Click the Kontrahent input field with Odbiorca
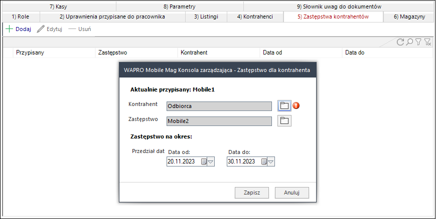 [219, 106]
